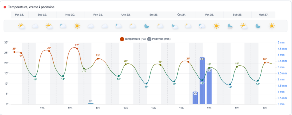Select the Pon 21. day header
This screenshot has height=115, width=292.
(x=98, y=15)
